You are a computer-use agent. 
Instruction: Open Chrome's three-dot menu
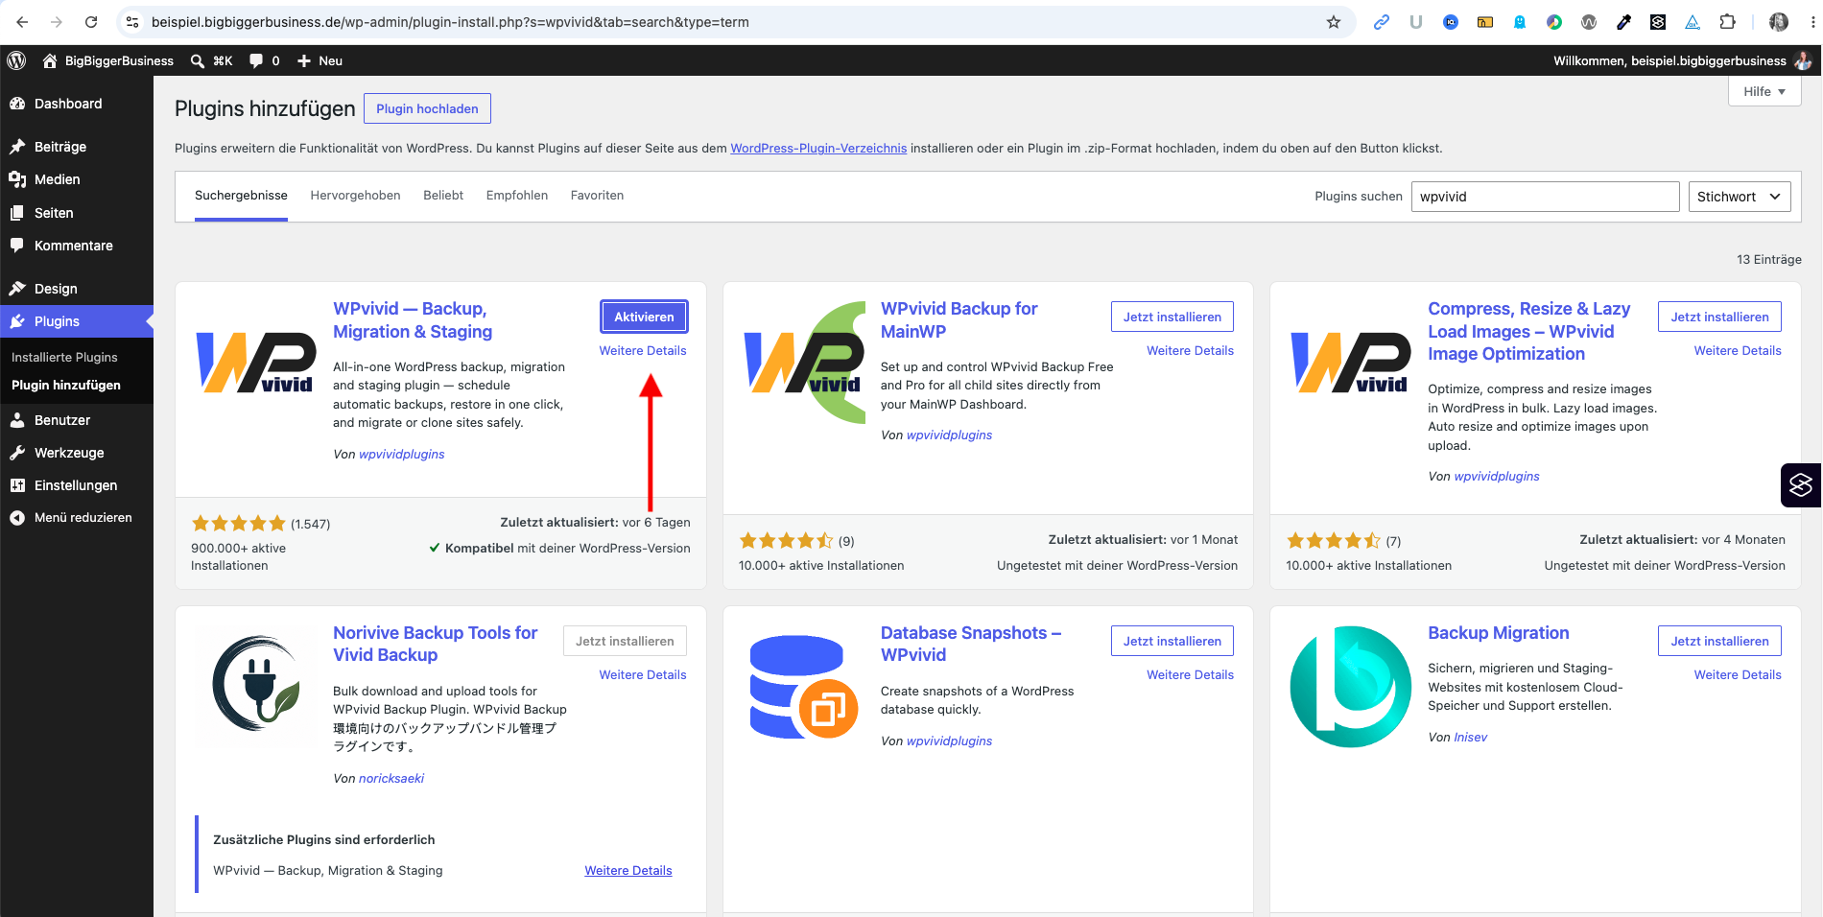click(x=1812, y=22)
